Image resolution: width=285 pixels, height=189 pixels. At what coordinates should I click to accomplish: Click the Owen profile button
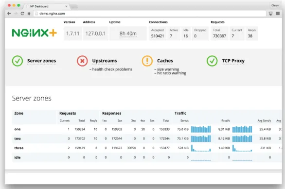pos(275,5)
